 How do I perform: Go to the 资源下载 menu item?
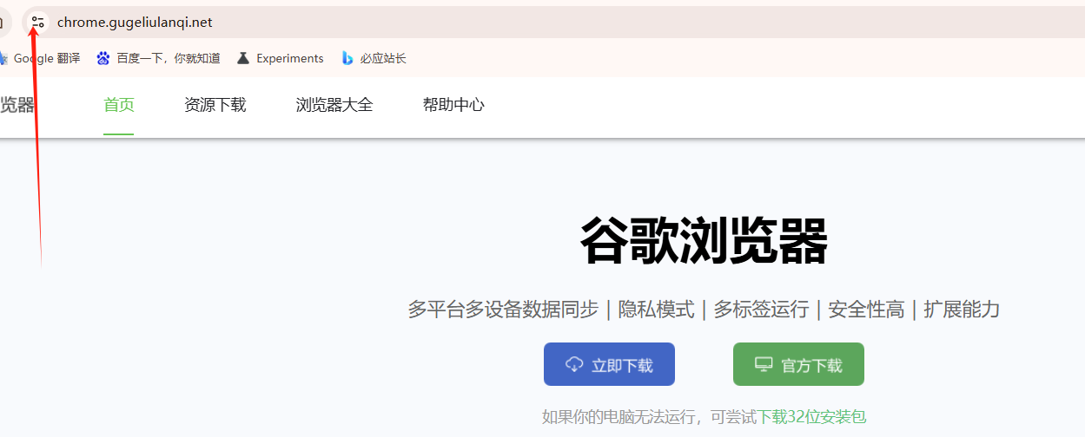coord(215,106)
